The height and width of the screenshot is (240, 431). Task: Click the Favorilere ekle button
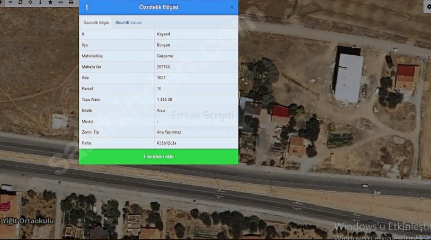159,156
